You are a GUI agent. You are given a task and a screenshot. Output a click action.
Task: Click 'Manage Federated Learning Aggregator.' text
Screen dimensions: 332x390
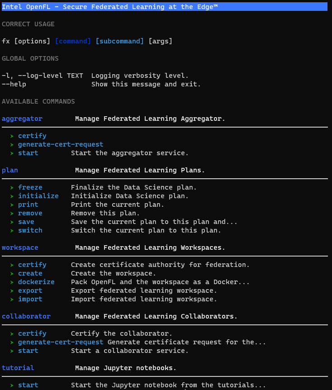150,119
